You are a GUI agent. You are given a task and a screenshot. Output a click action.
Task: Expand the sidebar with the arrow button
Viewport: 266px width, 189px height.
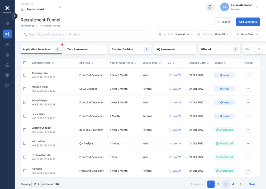(x=15, y=16)
